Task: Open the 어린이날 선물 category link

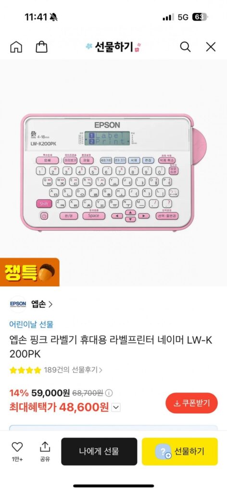Action: pyautogui.click(x=31, y=324)
